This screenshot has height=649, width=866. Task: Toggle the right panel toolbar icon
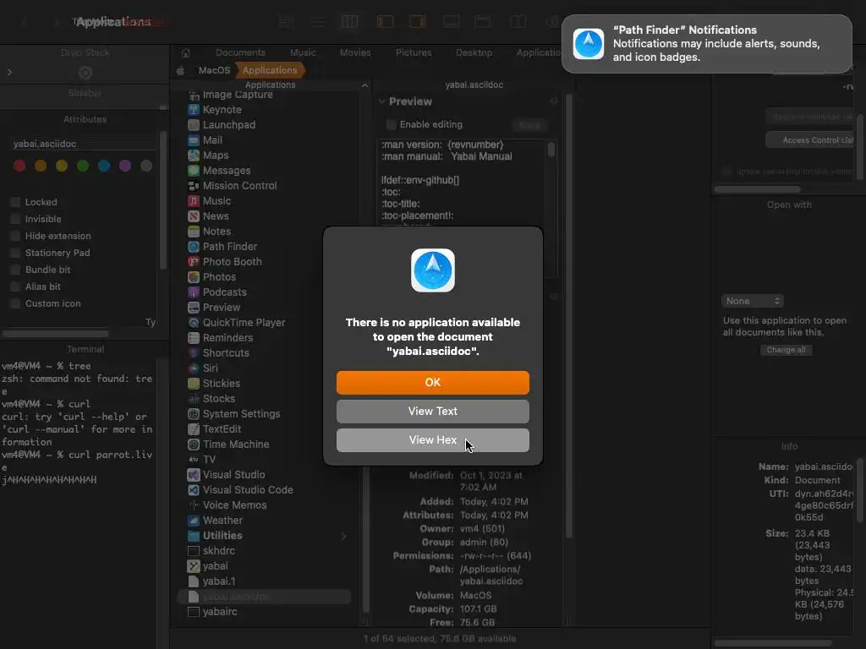tap(418, 22)
